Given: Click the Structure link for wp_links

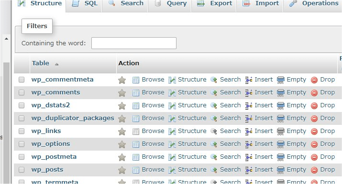Looking at the screenshot, I should click(192, 131).
